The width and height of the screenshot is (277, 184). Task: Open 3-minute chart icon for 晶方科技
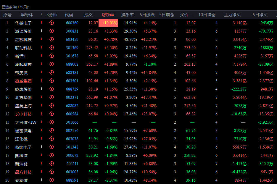coord(51,172)
